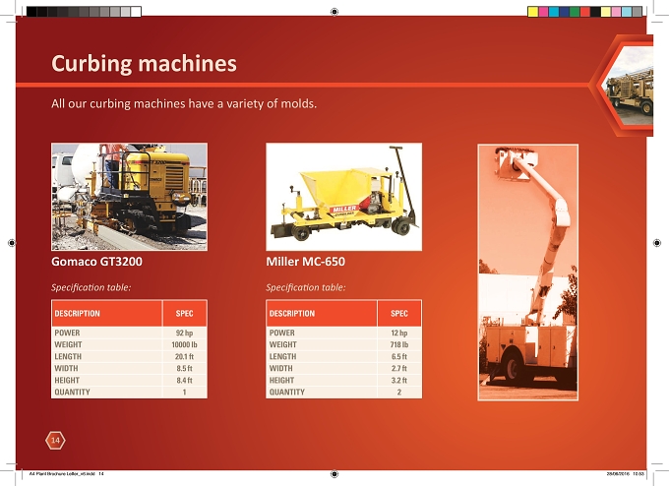Click "Specification table:" label under Gomaco GT3200
Viewport: 669px width, 486px height.
click(91, 287)
